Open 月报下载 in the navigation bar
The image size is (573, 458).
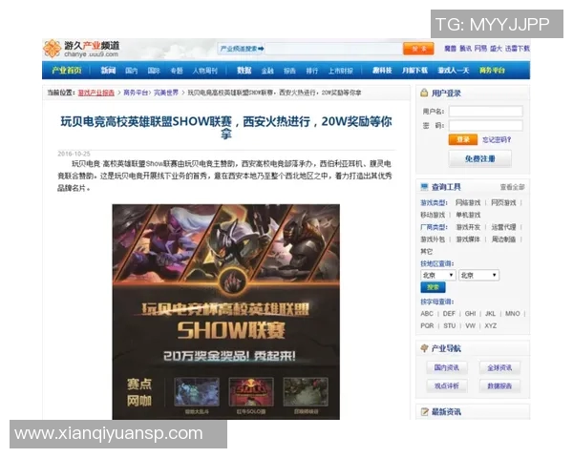(414, 71)
